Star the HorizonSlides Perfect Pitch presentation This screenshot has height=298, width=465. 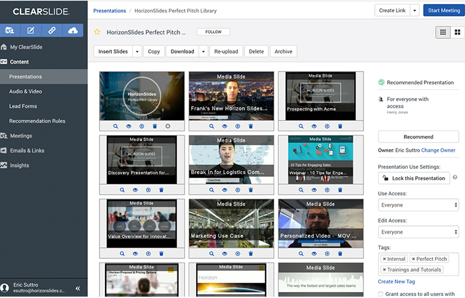(x=97, y=32)
